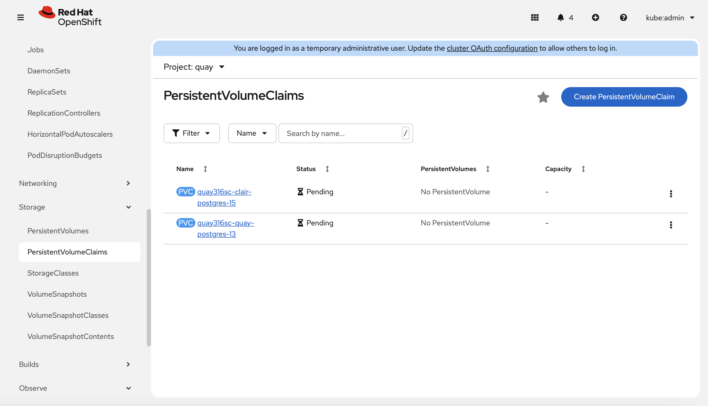Open the Filter dropdown
The width and height of the screenshot is (708, 406).
(192, 133)
